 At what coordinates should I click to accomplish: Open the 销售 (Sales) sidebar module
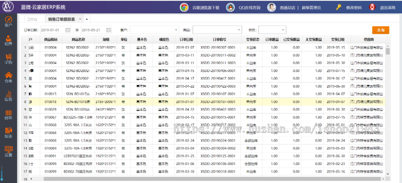point(8,40)
